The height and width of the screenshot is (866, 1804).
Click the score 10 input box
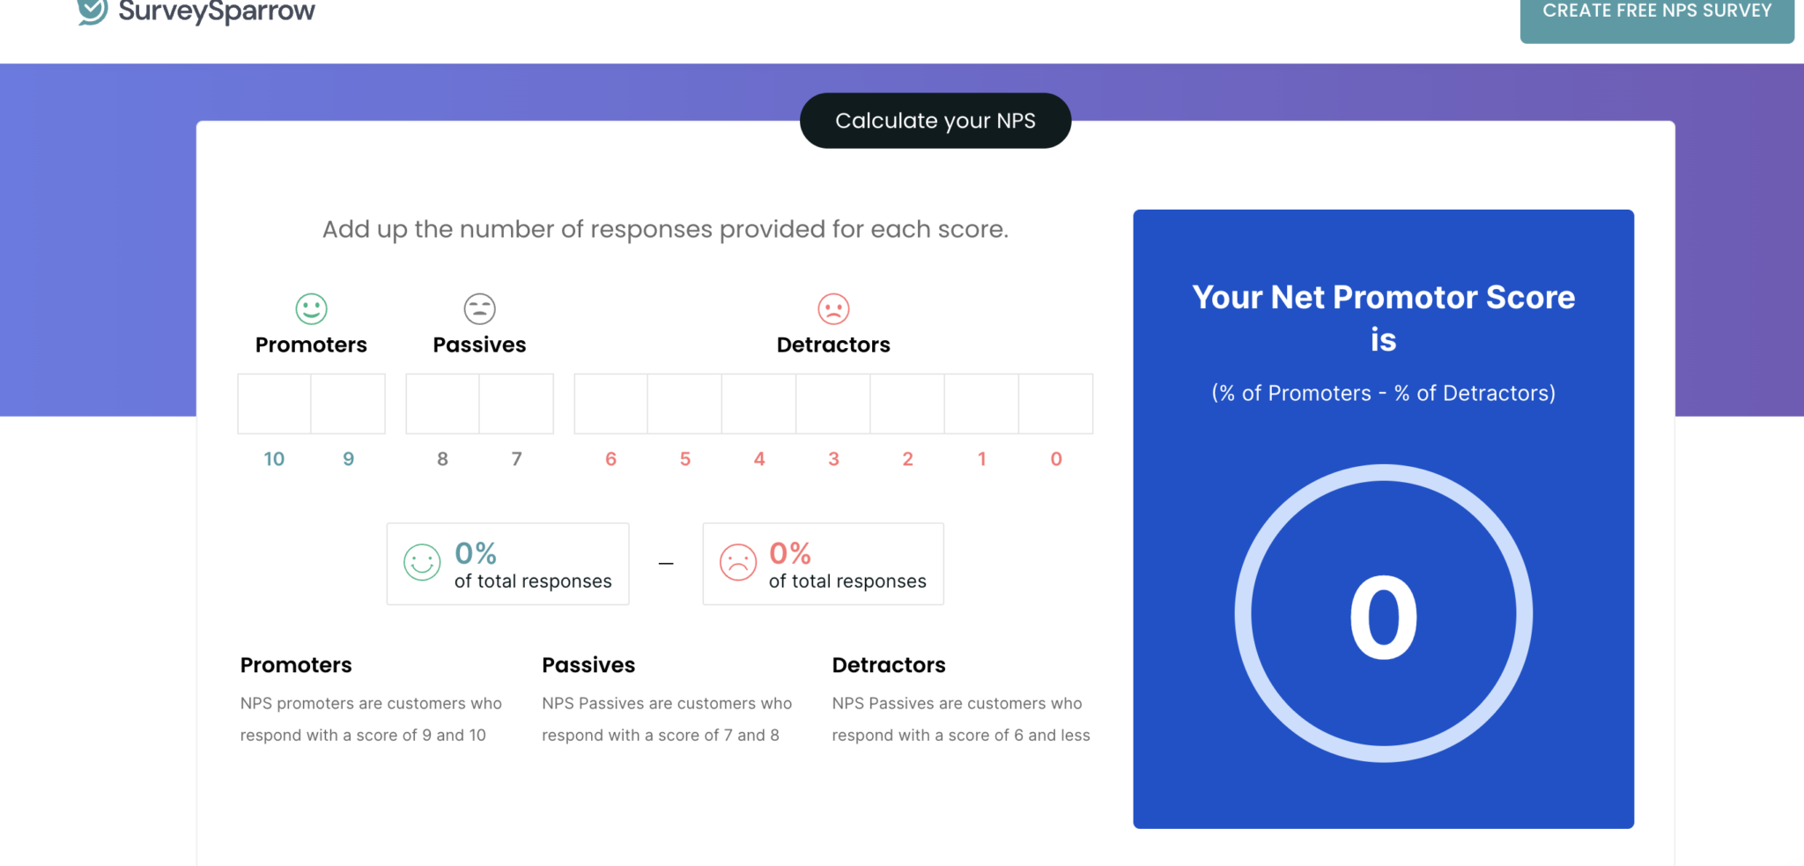point(274,403)
